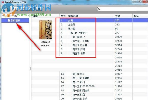This screenshot has width=148, height=100.
Task: Click the import book toolbar icon
Action: pyautogui.click(x=31, y=9)
